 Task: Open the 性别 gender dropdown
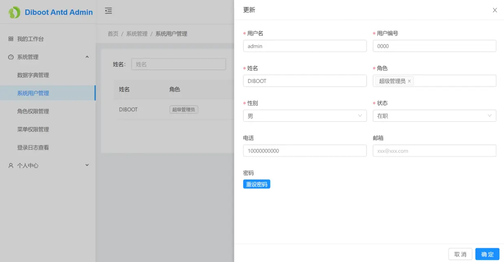click(x=305, y=116)
